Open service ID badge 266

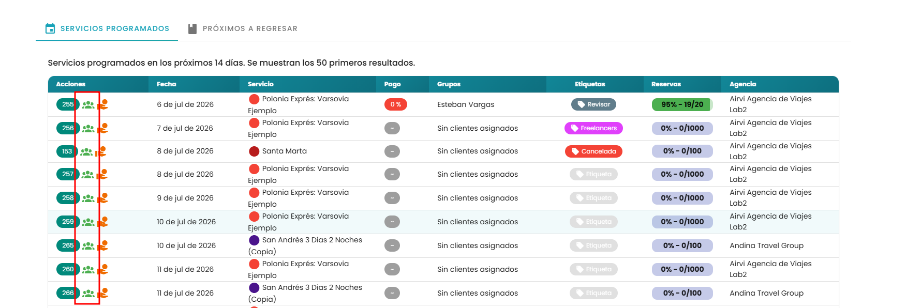tap(68, 293)
